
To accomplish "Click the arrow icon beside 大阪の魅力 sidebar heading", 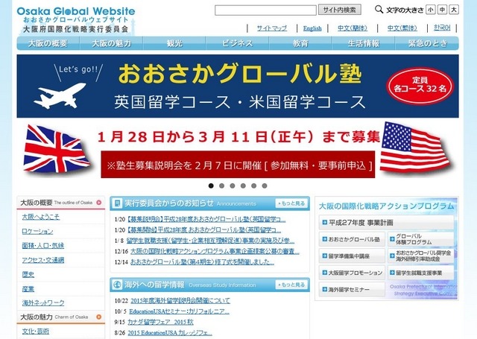I will click(x=98, y=317).
